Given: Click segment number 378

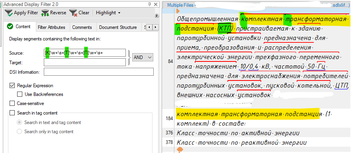Looking at the screenshot, I should pos(169,143).
